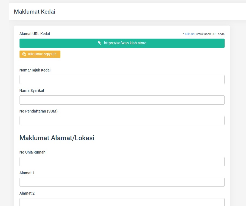Click the 'Alamat 2' label
The width and height of the screenshot is (246, 206).
point(27,193)
